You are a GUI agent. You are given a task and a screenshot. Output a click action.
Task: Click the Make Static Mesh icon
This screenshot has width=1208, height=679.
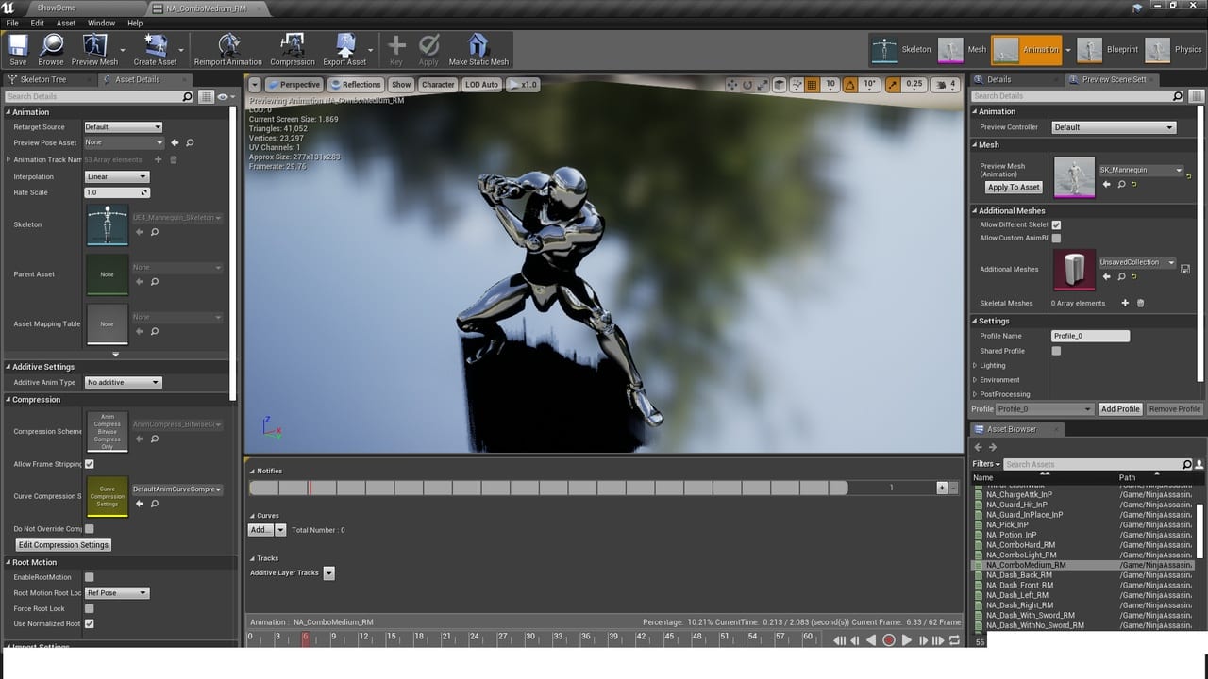tap(478, 49)
